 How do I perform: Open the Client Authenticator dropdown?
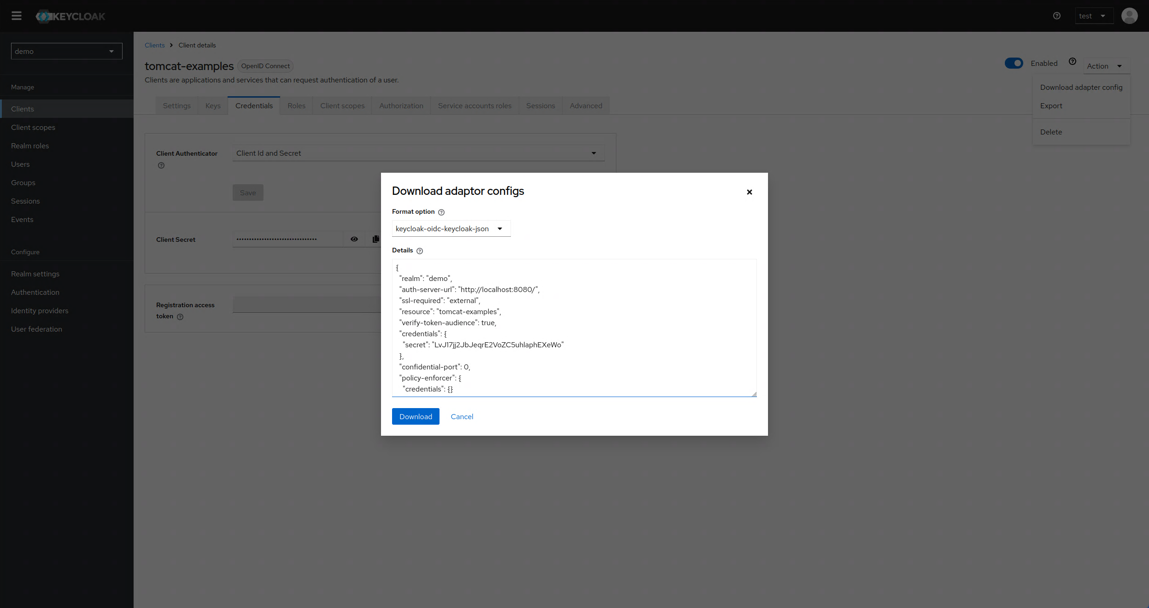coord(418,153)
